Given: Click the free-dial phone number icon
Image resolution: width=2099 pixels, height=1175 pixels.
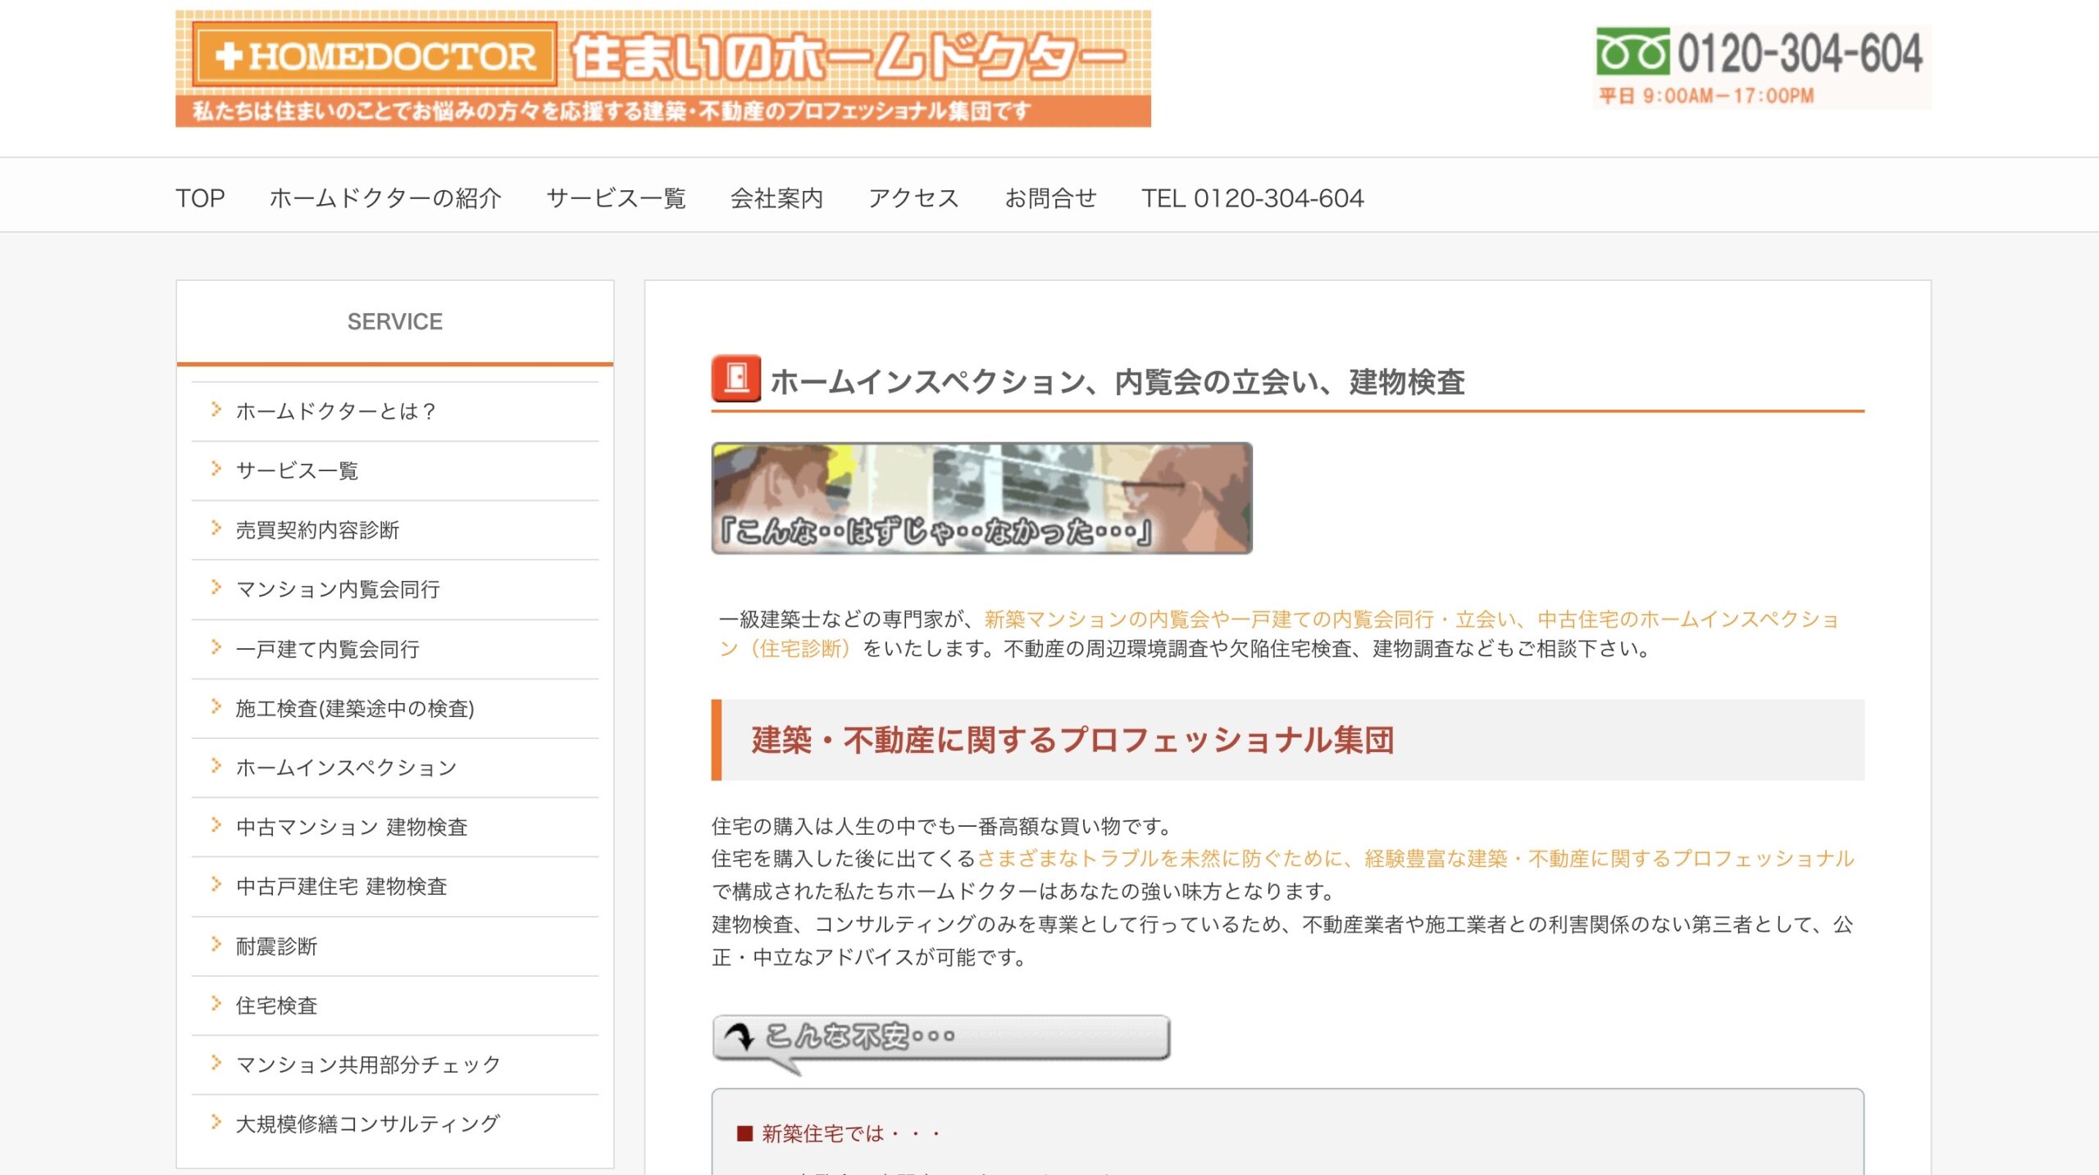Looking at the screenshot, I should click(1632, 51).
